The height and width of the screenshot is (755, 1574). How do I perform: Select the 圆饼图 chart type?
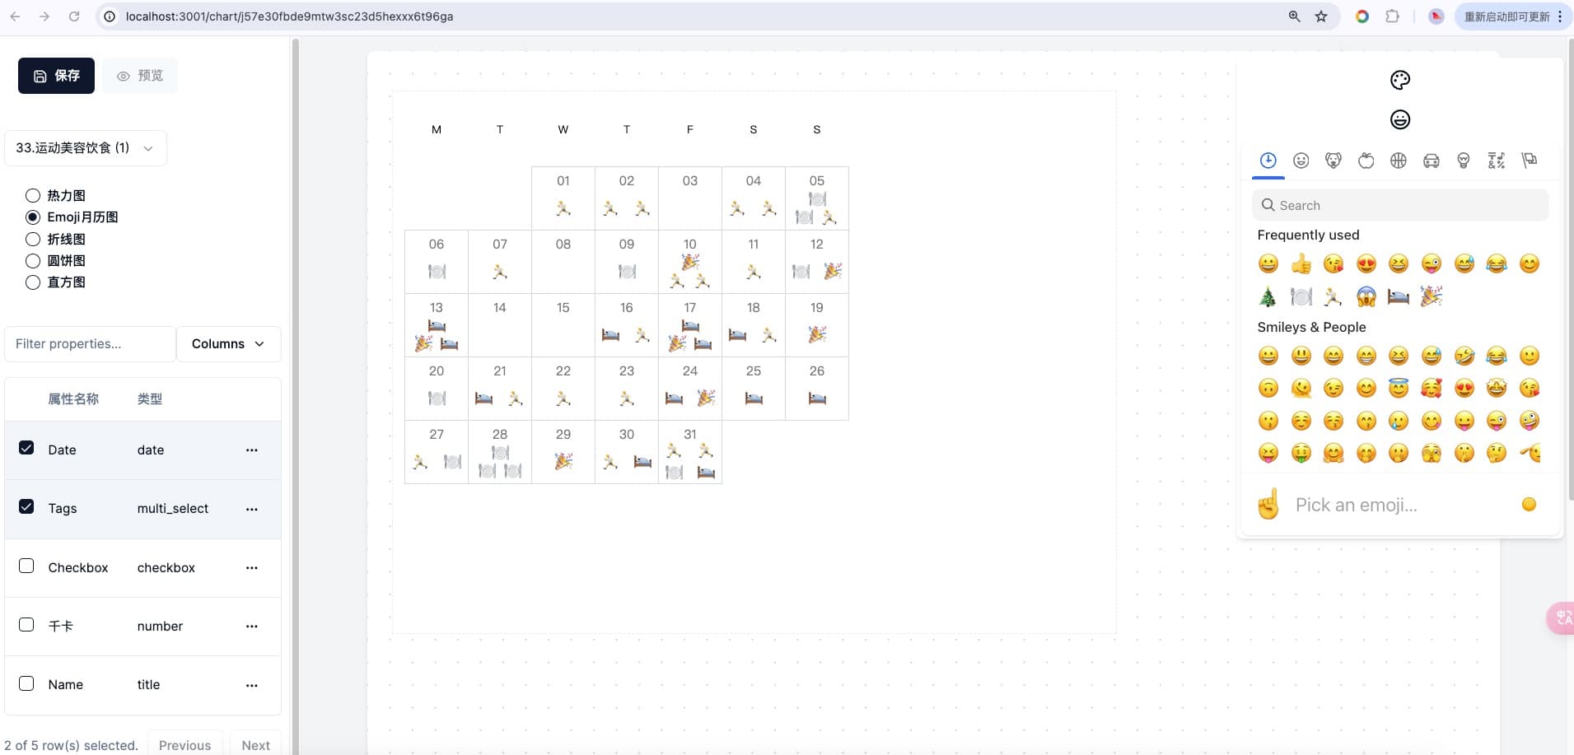(x=33, y=261)
